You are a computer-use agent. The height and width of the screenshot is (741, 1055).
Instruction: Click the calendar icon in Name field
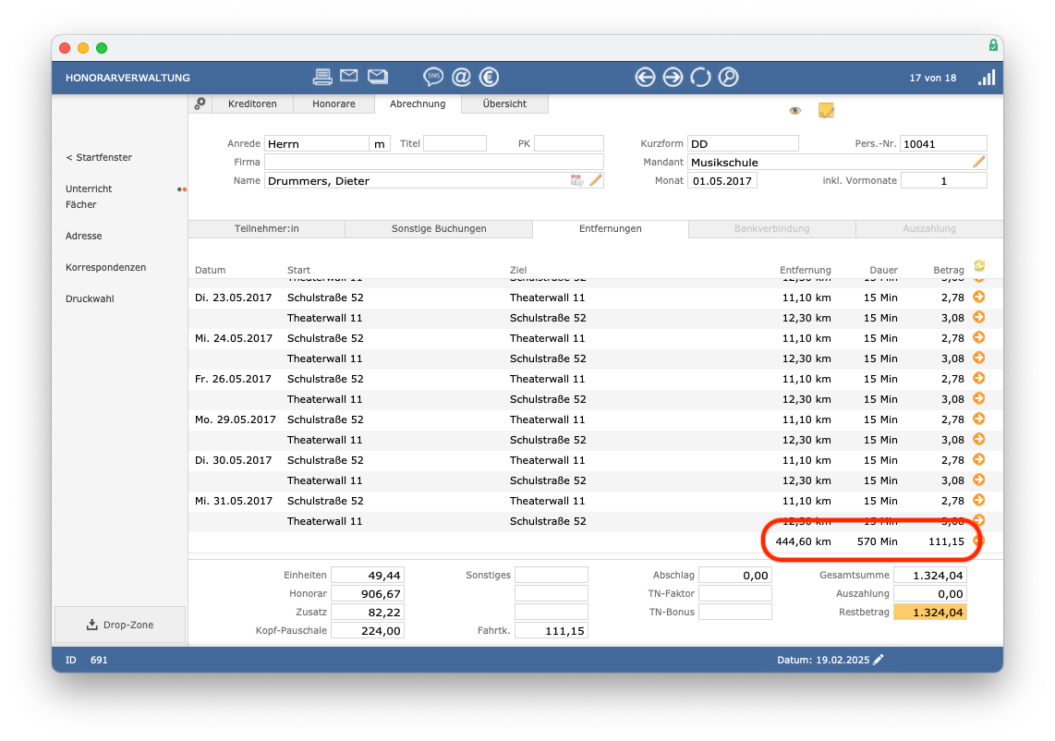pyautogui.click(x=576, y=180)
